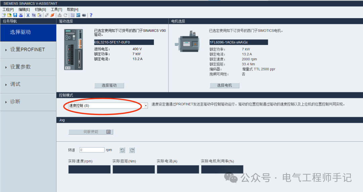The image size is (363, 192).
Task: Click the 33.4 Nm rated torque value
Action: (248, 64)
